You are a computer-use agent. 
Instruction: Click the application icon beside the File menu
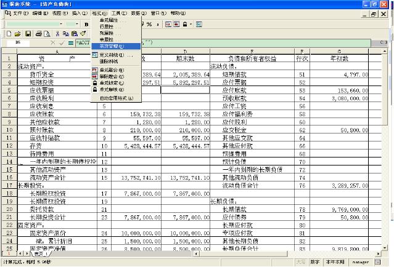point(8,13)
